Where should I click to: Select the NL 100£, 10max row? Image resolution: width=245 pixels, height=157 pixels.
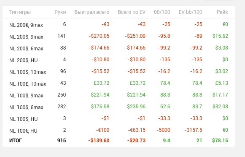pyautogui.click(x=118, y=83)
